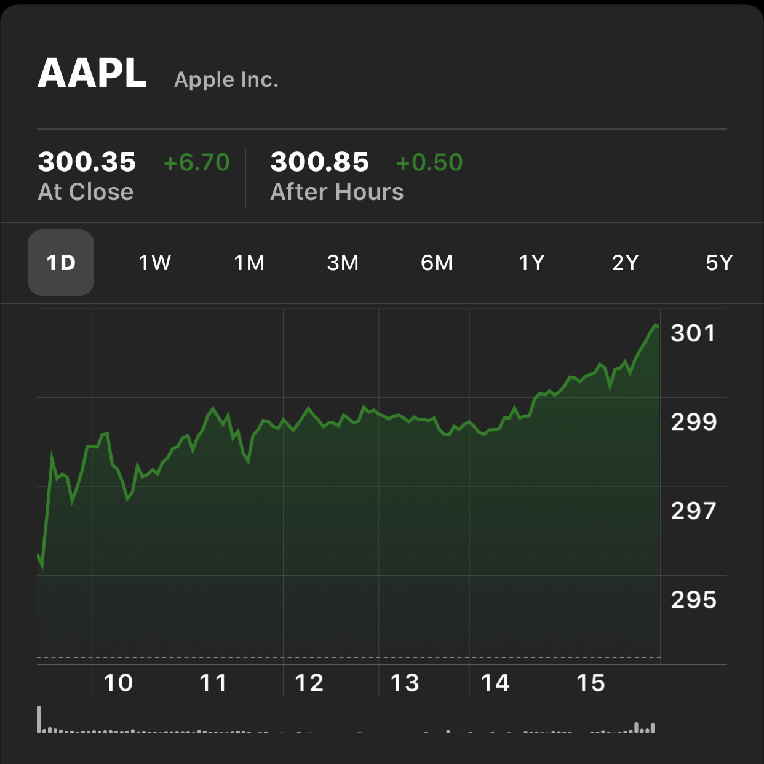
Task: Show the 6M price chart
Action: [x=437, y=263]
